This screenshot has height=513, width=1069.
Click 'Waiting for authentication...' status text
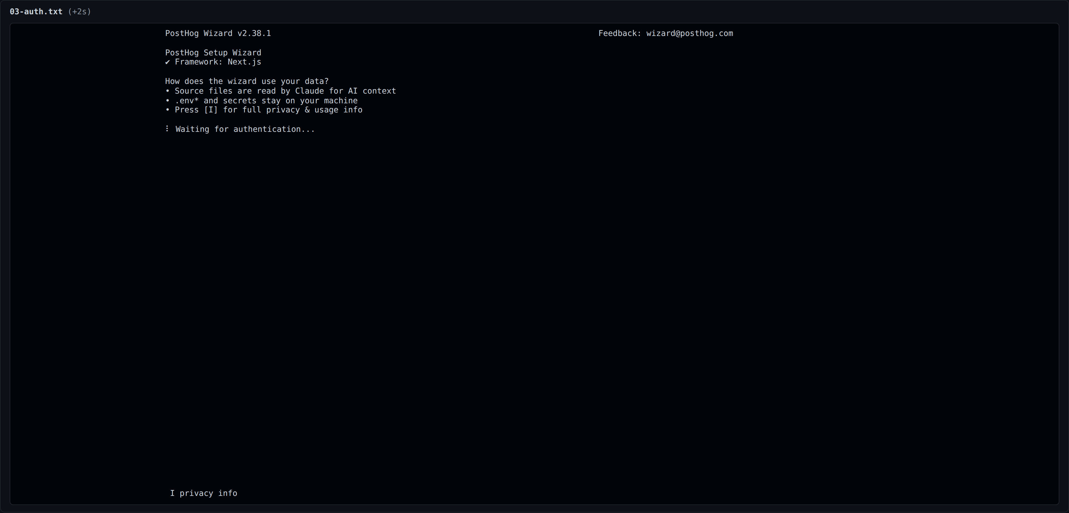pyautogui.click(x=245, y=129)
